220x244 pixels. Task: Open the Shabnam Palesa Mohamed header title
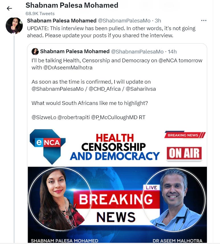[72, 5]
